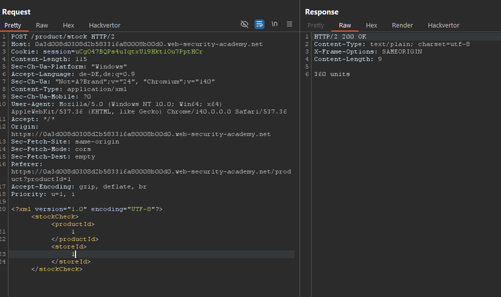Open the Request Hex tab
The height and width of the screenshot is (297, 501).
pos(68,25)
